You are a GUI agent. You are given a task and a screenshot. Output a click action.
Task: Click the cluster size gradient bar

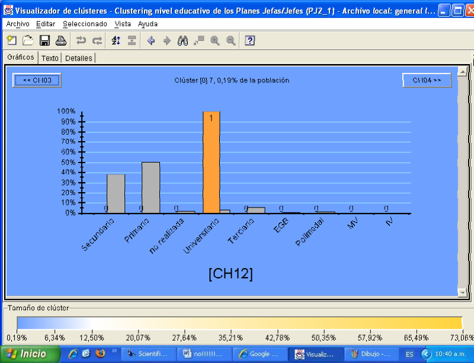239,323
